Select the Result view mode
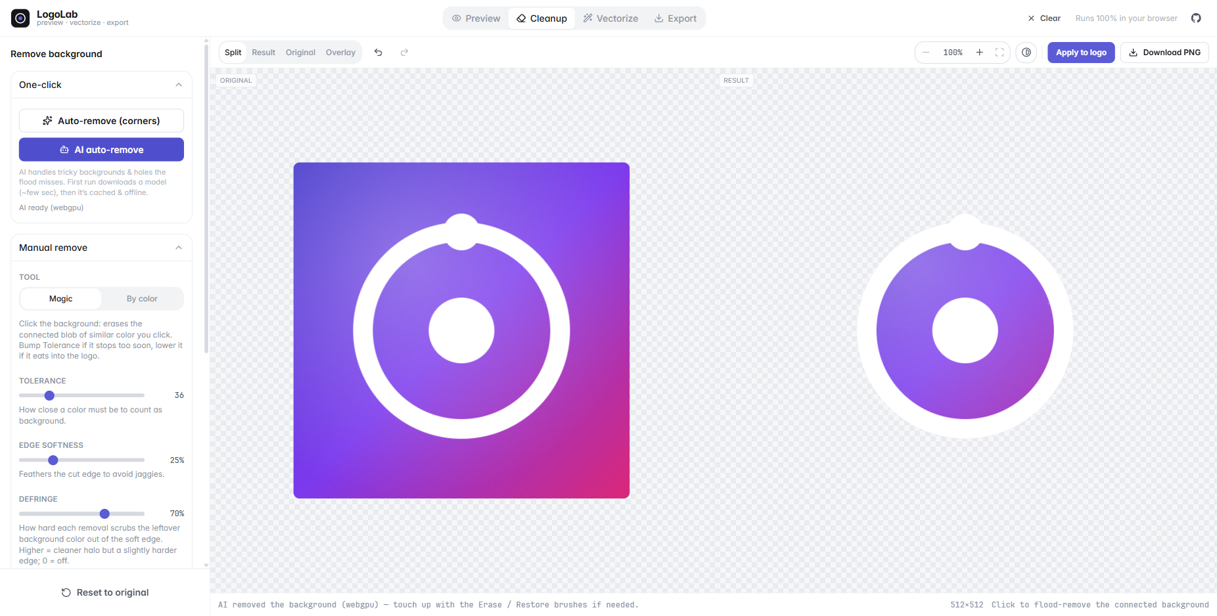This screenshot has width=1217, height=616. click(x=264, y=53)
